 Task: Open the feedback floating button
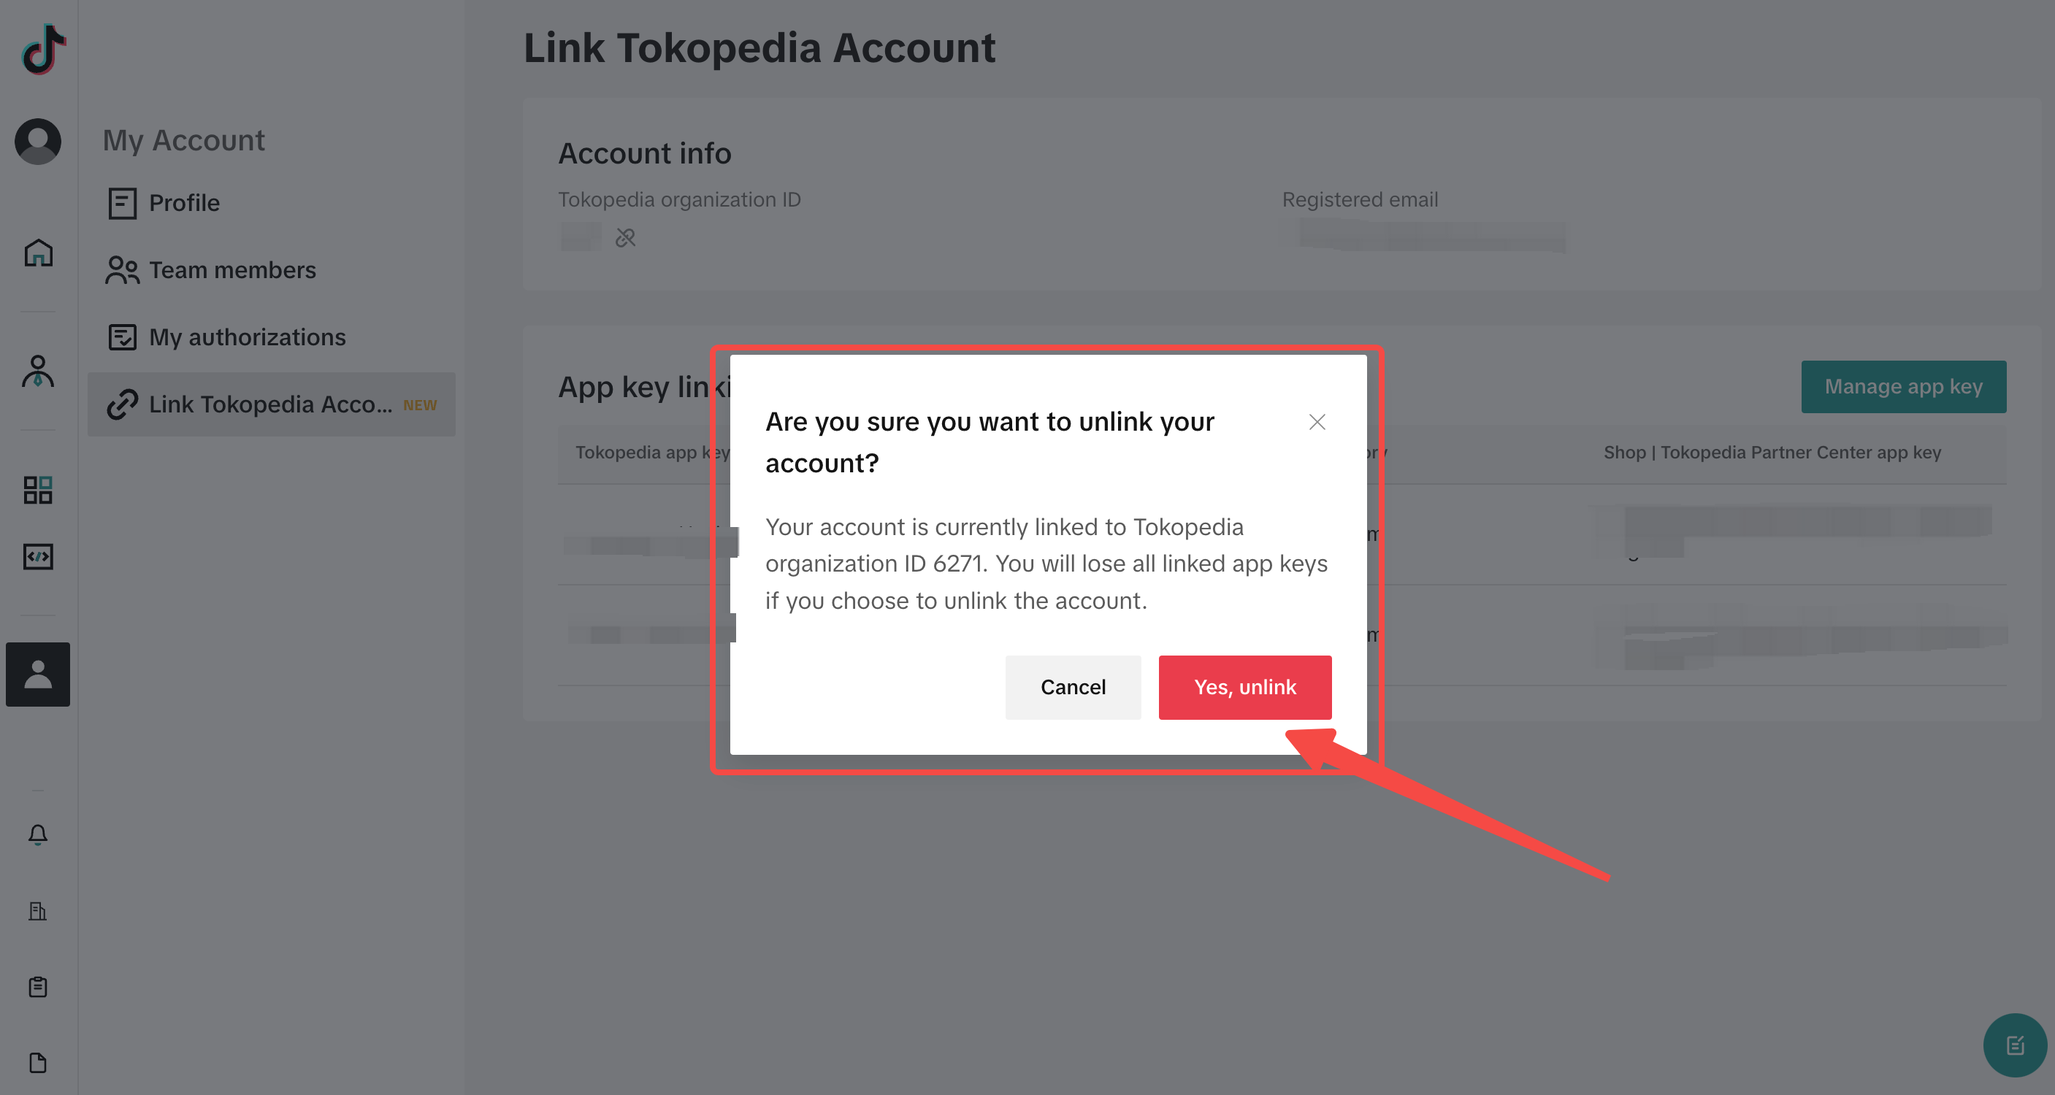(2014, 1045)
